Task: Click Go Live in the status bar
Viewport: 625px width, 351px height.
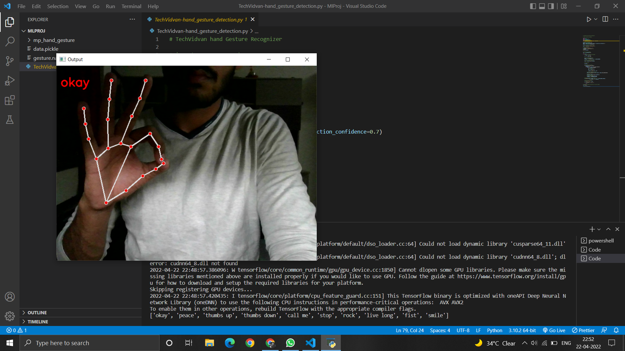Action: coord(554,330)
